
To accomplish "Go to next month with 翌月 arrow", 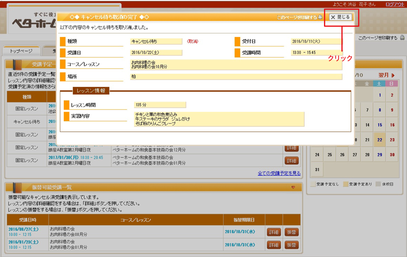I will (387, 75).
